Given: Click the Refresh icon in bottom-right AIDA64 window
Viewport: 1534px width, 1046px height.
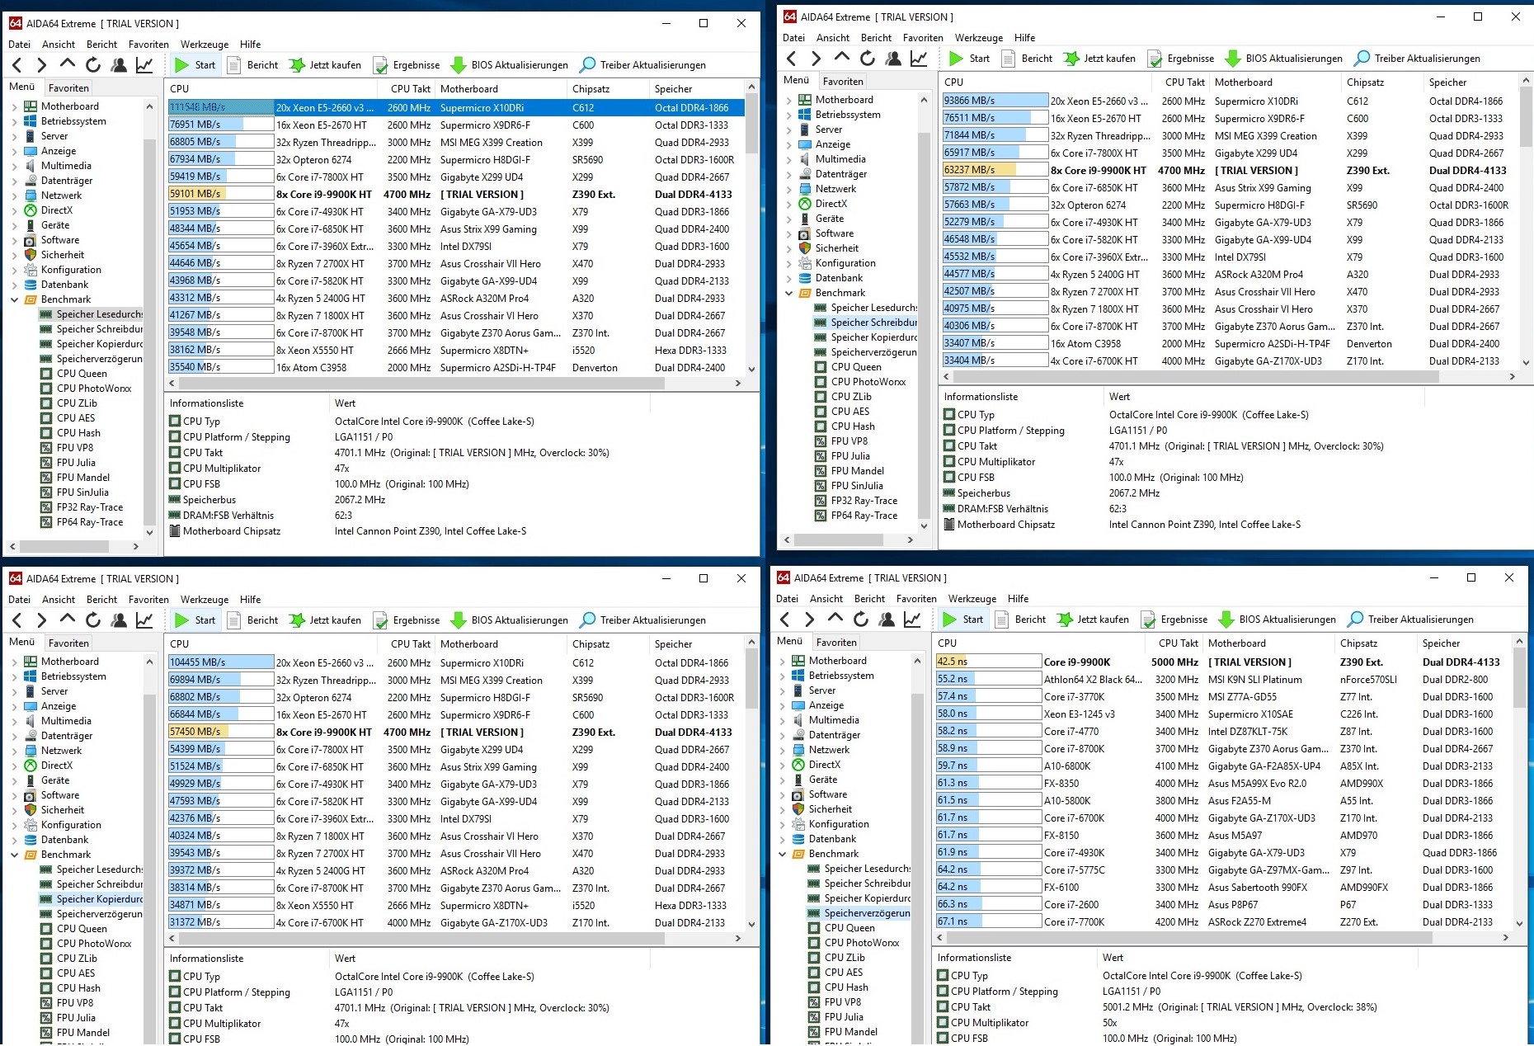Looking at the screenshot, I should [861, 619].
